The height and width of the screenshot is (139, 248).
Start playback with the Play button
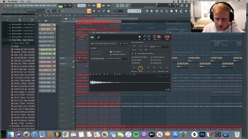(x=65, y=6)
